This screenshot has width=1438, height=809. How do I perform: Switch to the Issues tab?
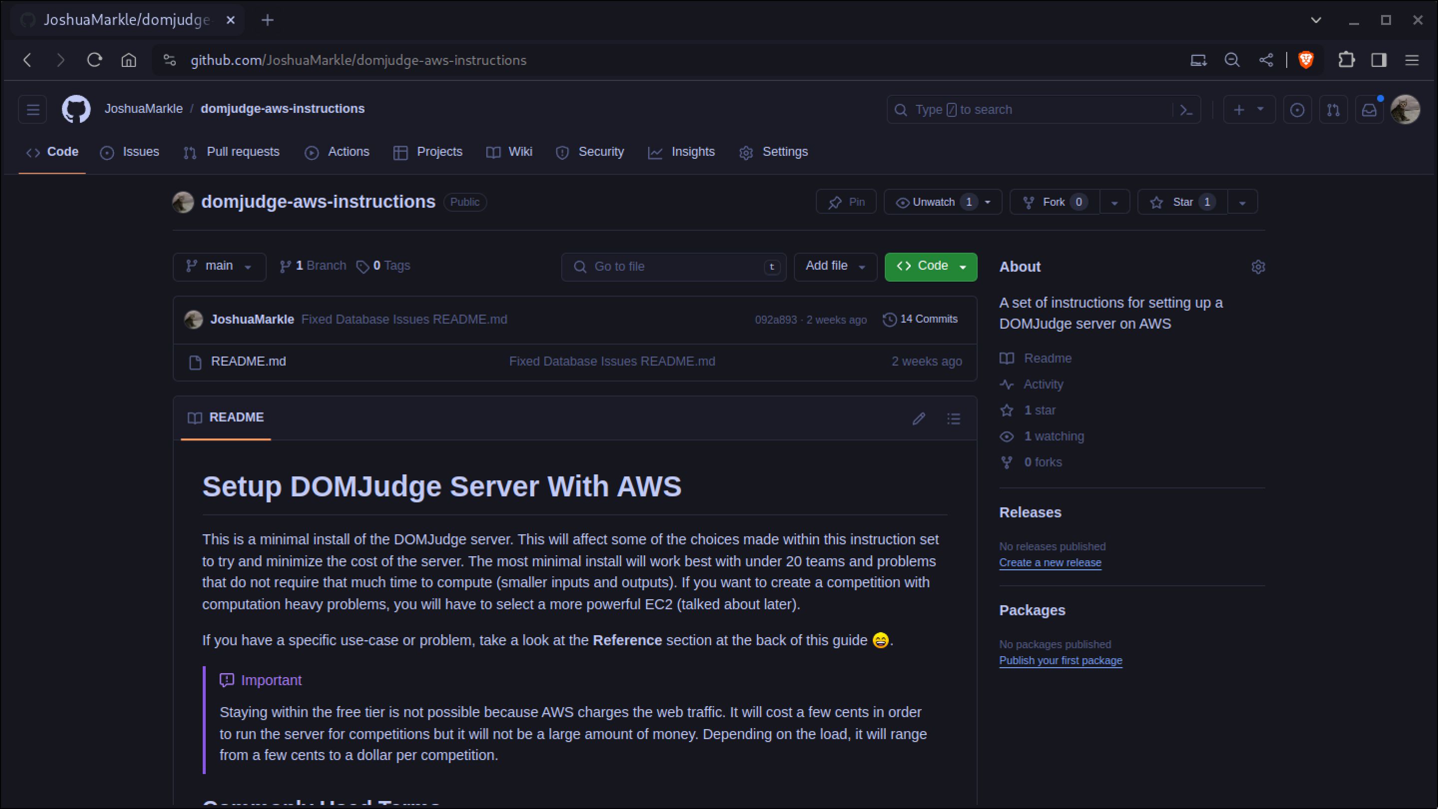coord(129,152)
